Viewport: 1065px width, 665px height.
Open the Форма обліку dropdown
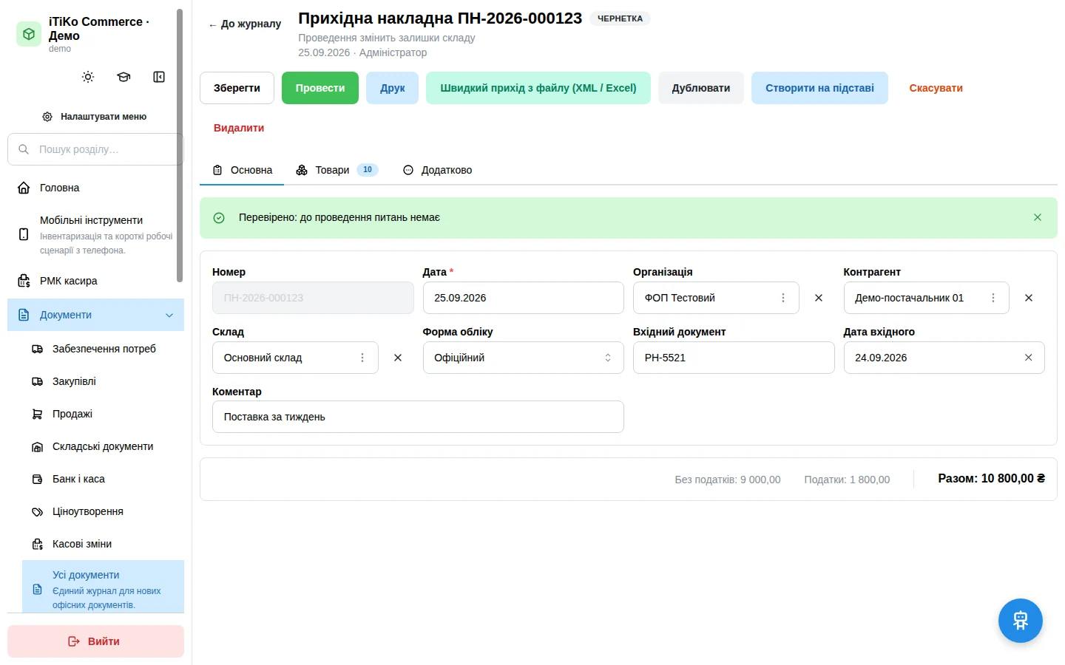point(524,358)
